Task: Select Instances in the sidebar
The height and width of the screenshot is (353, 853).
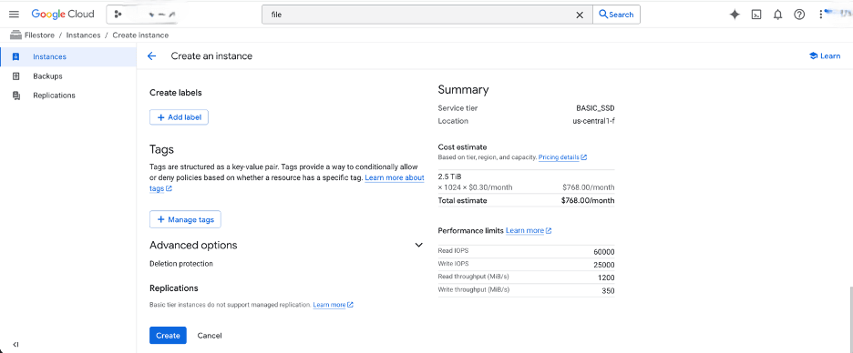Action: (68, 56)
